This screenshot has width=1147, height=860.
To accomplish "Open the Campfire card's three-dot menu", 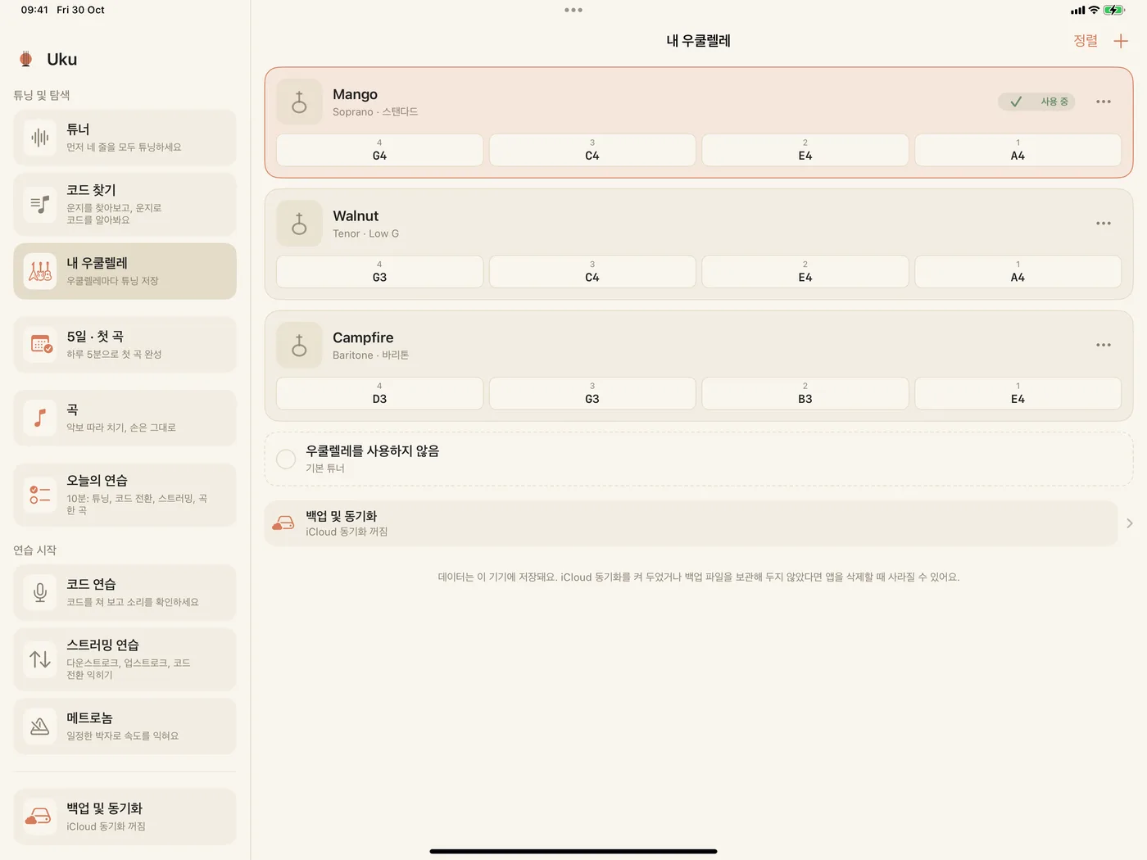I will pyautogui.click(x=1104, y=345).
